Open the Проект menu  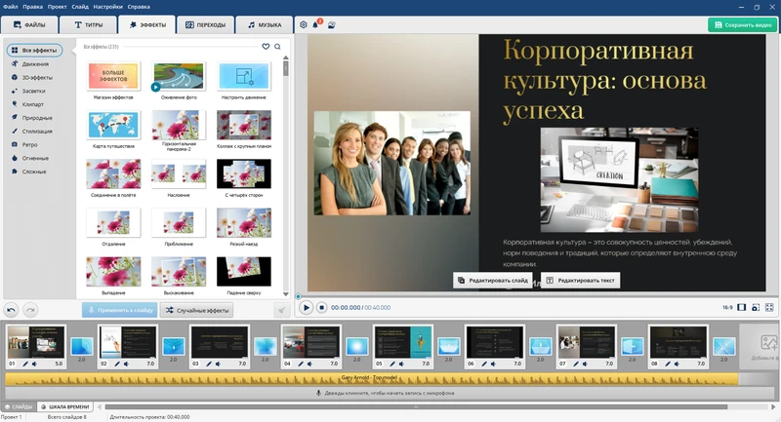point(57,7)
